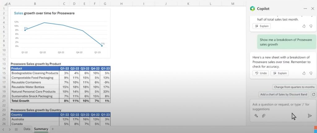Open the all sheets list menu

16,129
